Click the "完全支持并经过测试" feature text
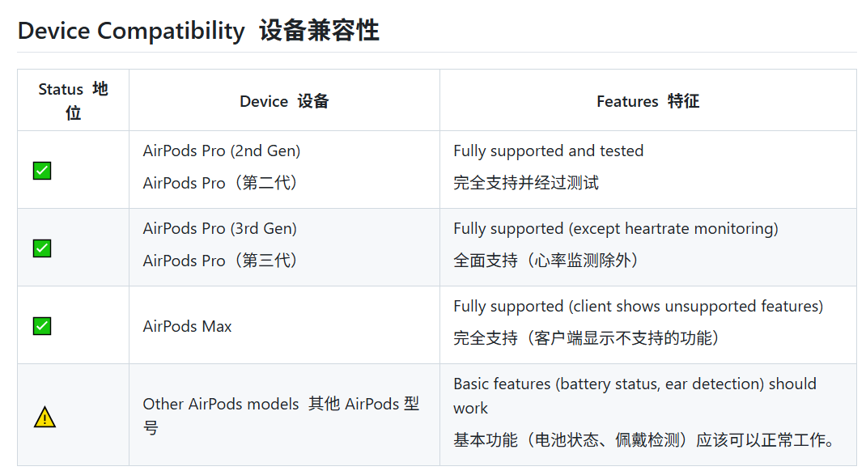This screenshot has width=866, height=475. click(525, 183)
